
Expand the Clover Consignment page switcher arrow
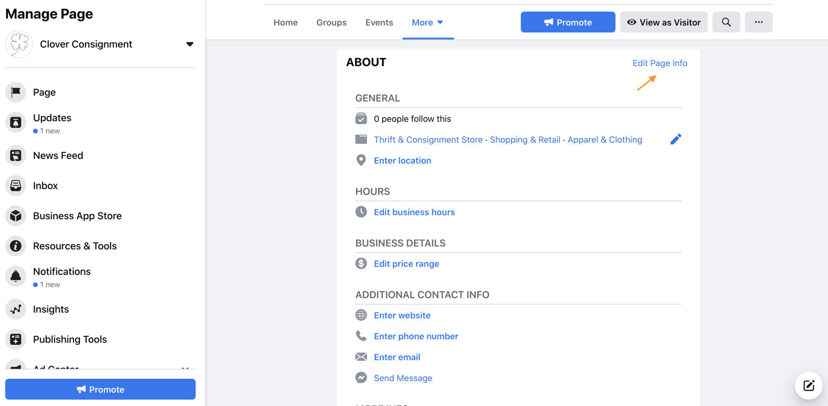coord(189,44)
